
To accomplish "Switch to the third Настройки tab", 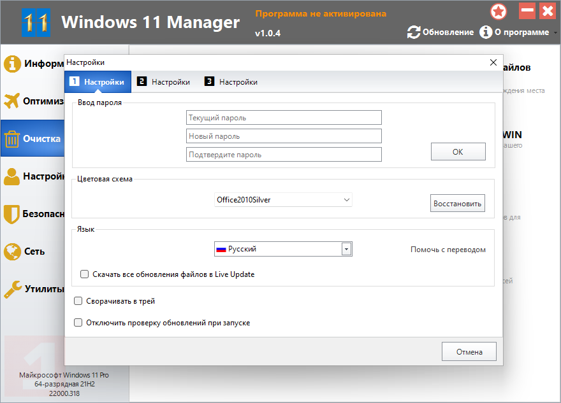I will (x=231, y=81).
